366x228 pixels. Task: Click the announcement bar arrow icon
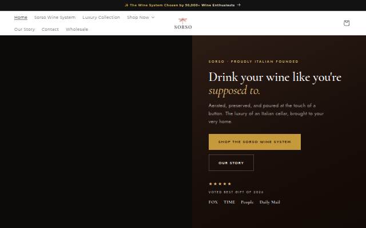[238, 5]
